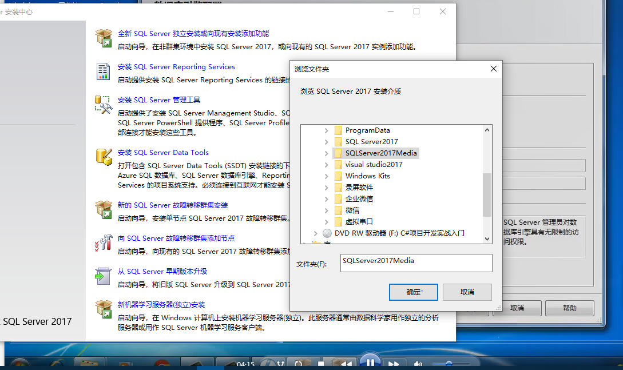Select SQLServer2017Media folder name in tree
The width and height of the screenshot is (623, 370).
[381, 153]
